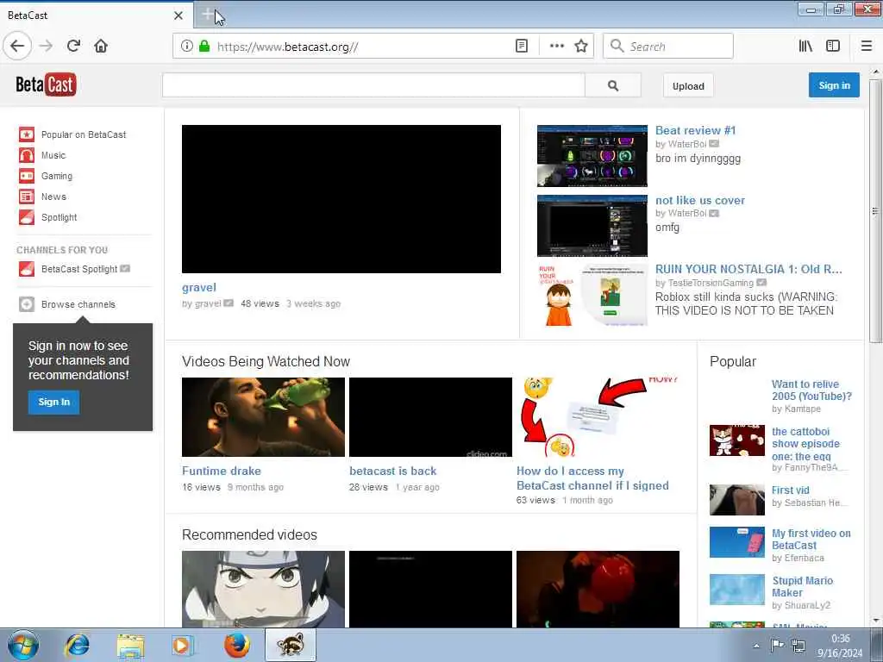Open My first video on BetaCast link

tap(811, 540)
